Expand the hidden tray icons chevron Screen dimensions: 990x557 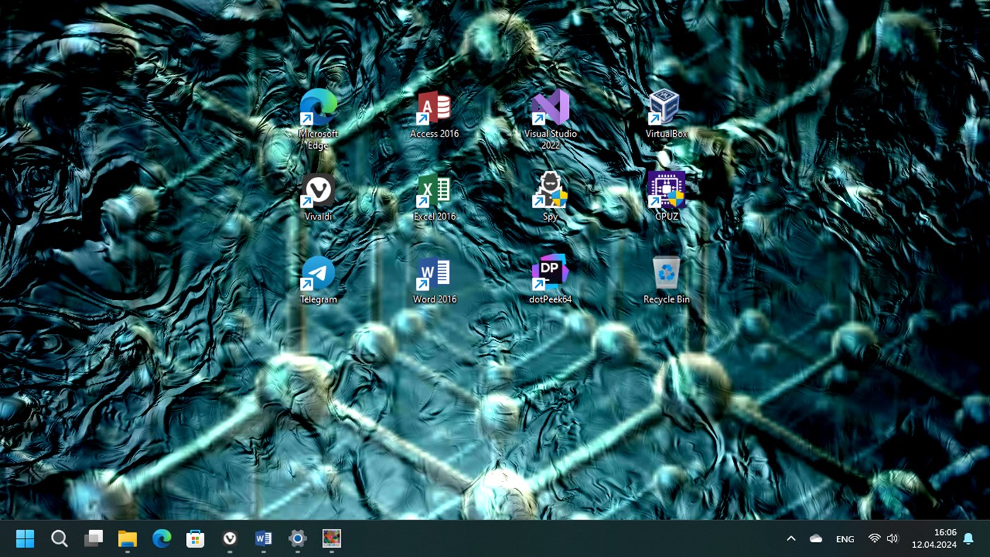click(x=790, y=539)
